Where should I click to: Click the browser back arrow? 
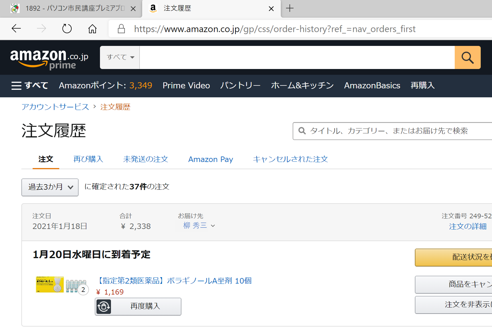[16, 29]
